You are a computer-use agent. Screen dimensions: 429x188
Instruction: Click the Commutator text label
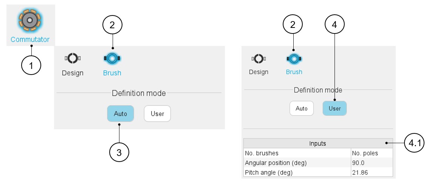tap(30, 39)
